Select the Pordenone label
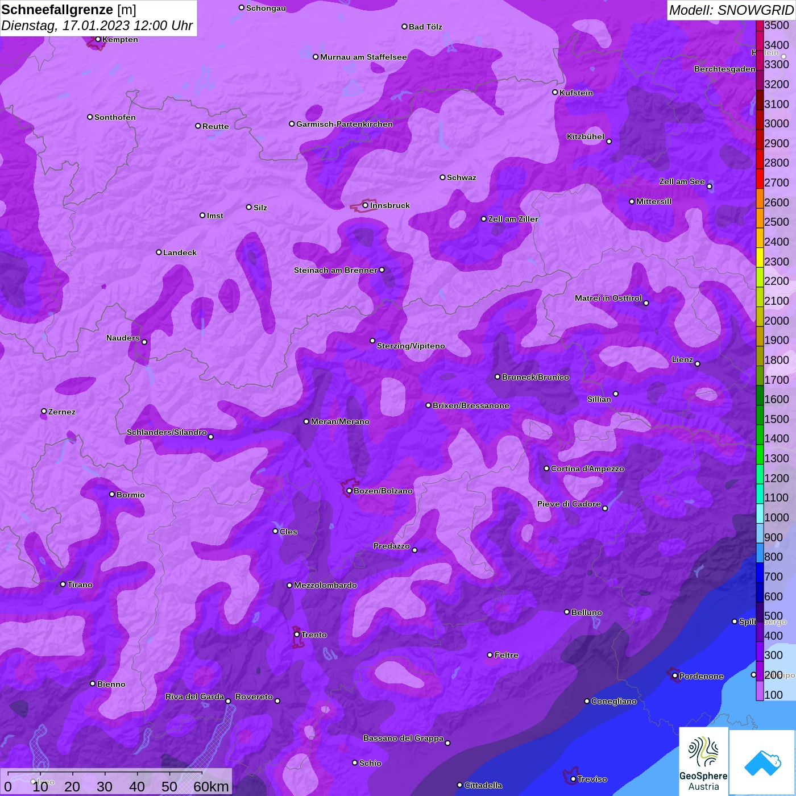Screen dimensions: 796x796 (702, 676)
